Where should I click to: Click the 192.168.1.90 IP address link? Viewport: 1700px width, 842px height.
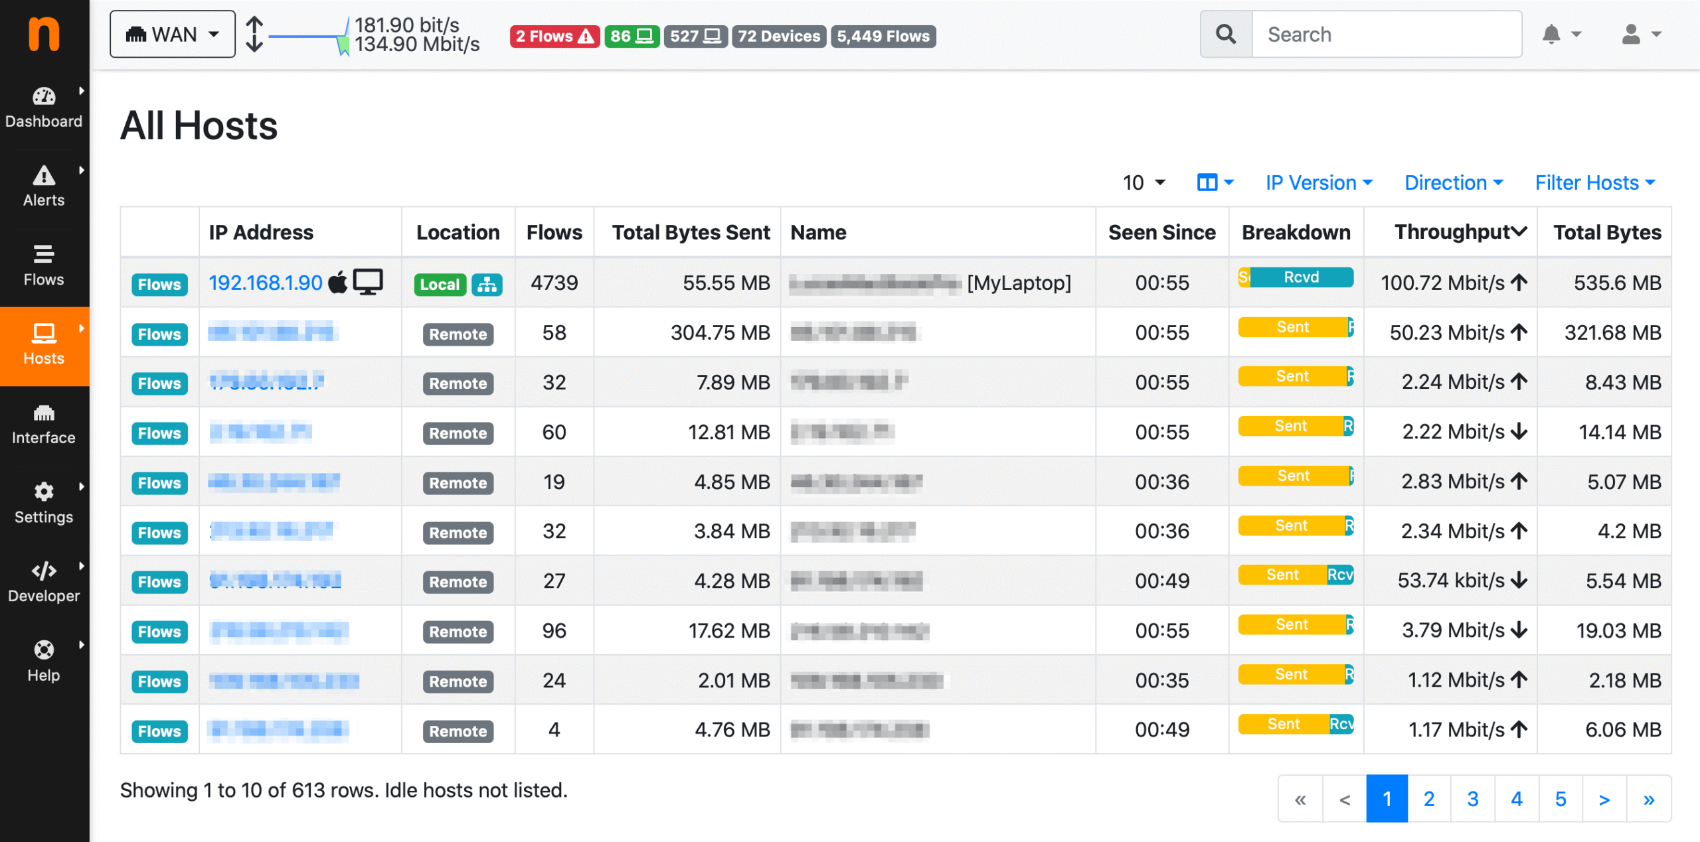[x=264, y=282]
